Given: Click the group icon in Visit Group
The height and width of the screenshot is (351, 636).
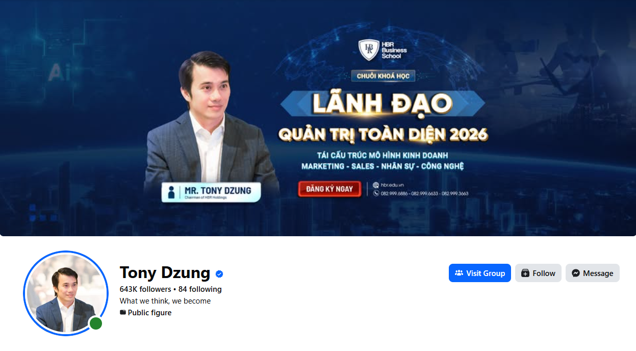Looking at the screenshot, I should [x=459, y=273].
